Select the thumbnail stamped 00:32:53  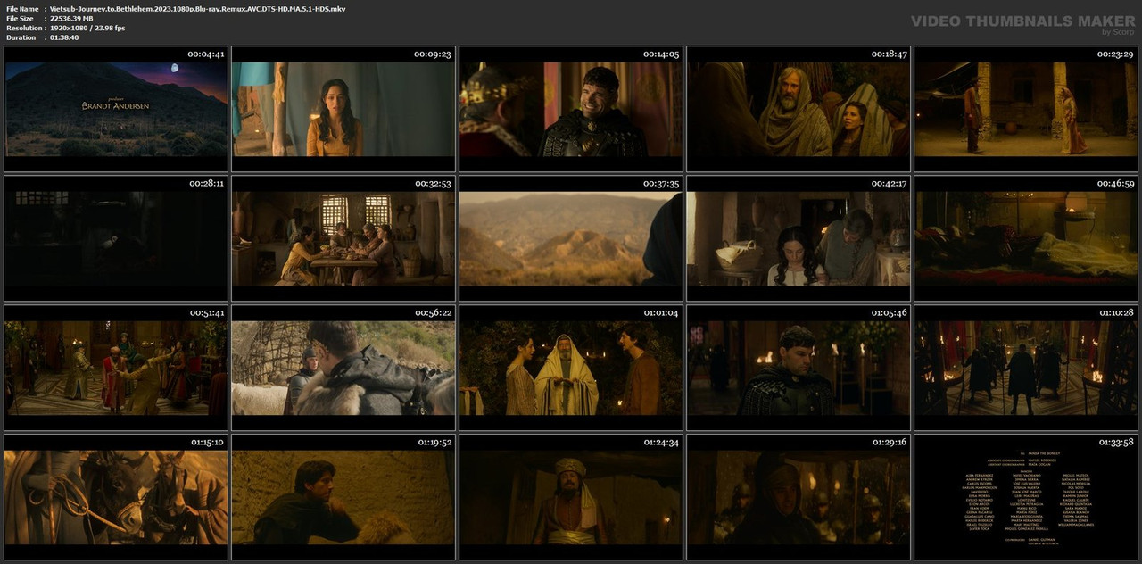[343, 238]
